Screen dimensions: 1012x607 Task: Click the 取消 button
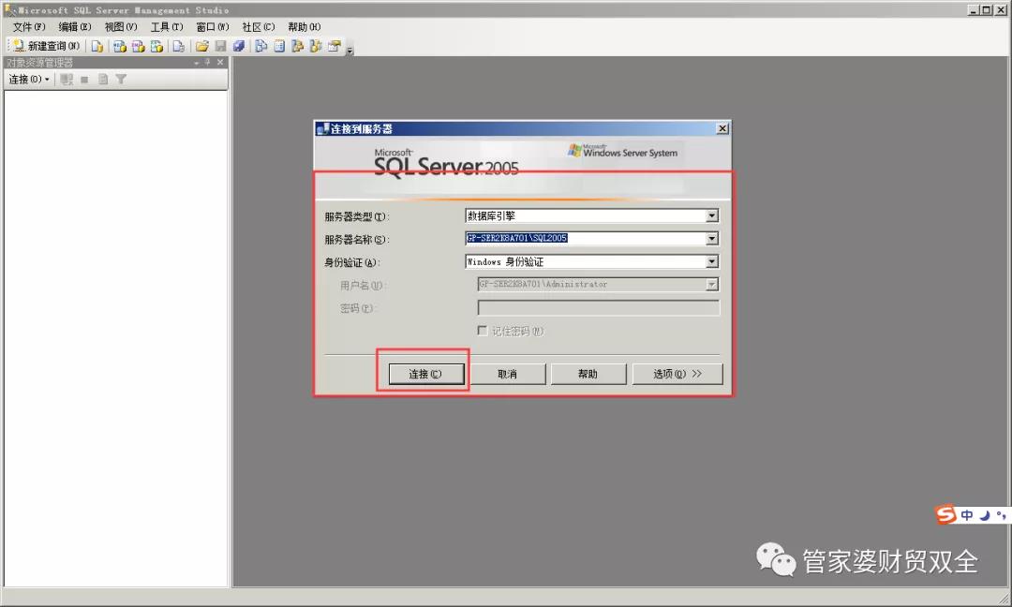[x=507, y=374]
